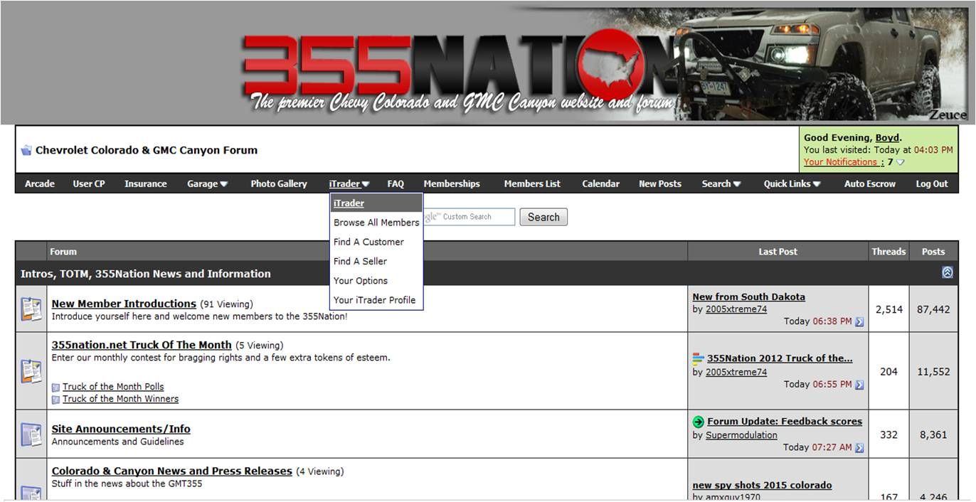Collapse the Intros, TOTM category section
Screen dimensions: 976x502
(x=947, y=272)
